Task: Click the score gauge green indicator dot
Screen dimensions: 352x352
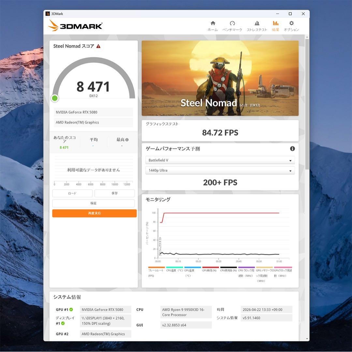Action: 55,98
